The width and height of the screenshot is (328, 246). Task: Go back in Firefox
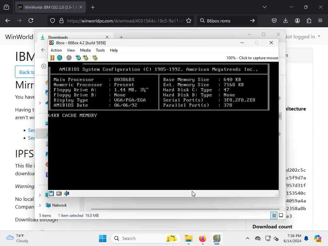[8, 20]
